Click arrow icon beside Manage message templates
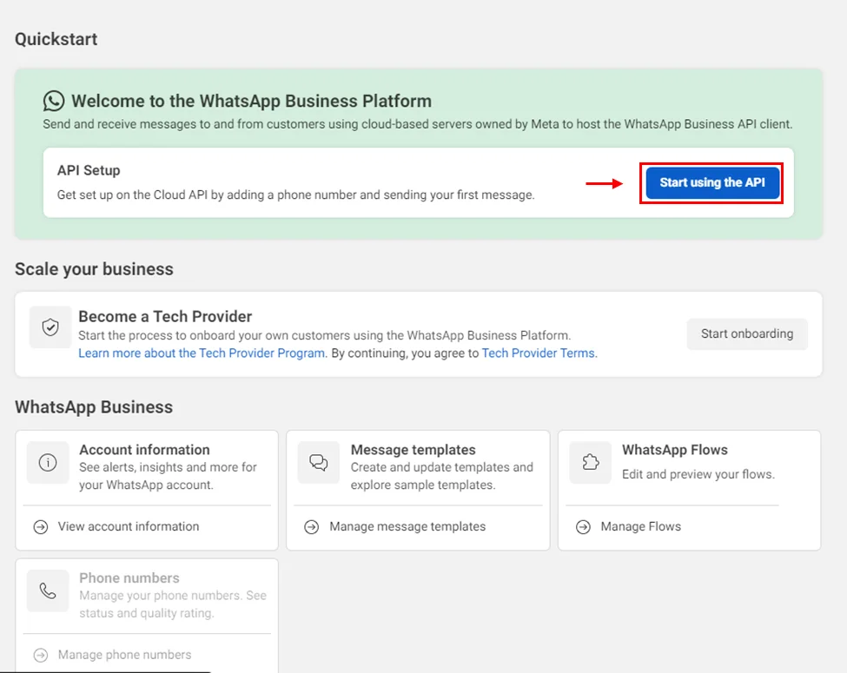Screen dimensions: 847x673 [312, 526]
